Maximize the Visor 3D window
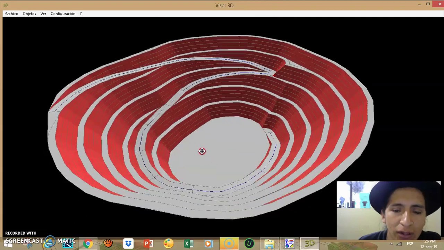Screen dimensions: 444x250 [428, 5]
